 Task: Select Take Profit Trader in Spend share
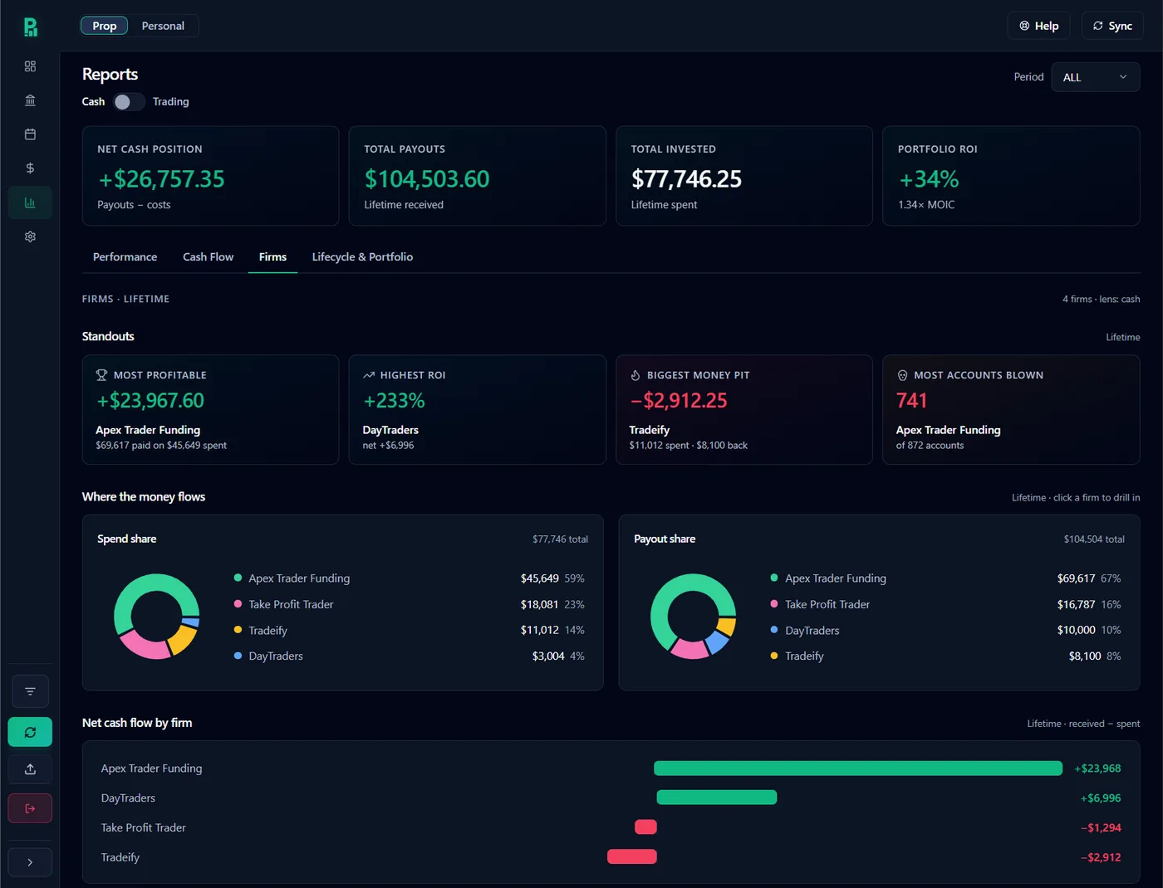click(410, 604)
